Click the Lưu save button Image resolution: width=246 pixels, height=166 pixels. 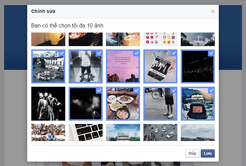(208, 153)
